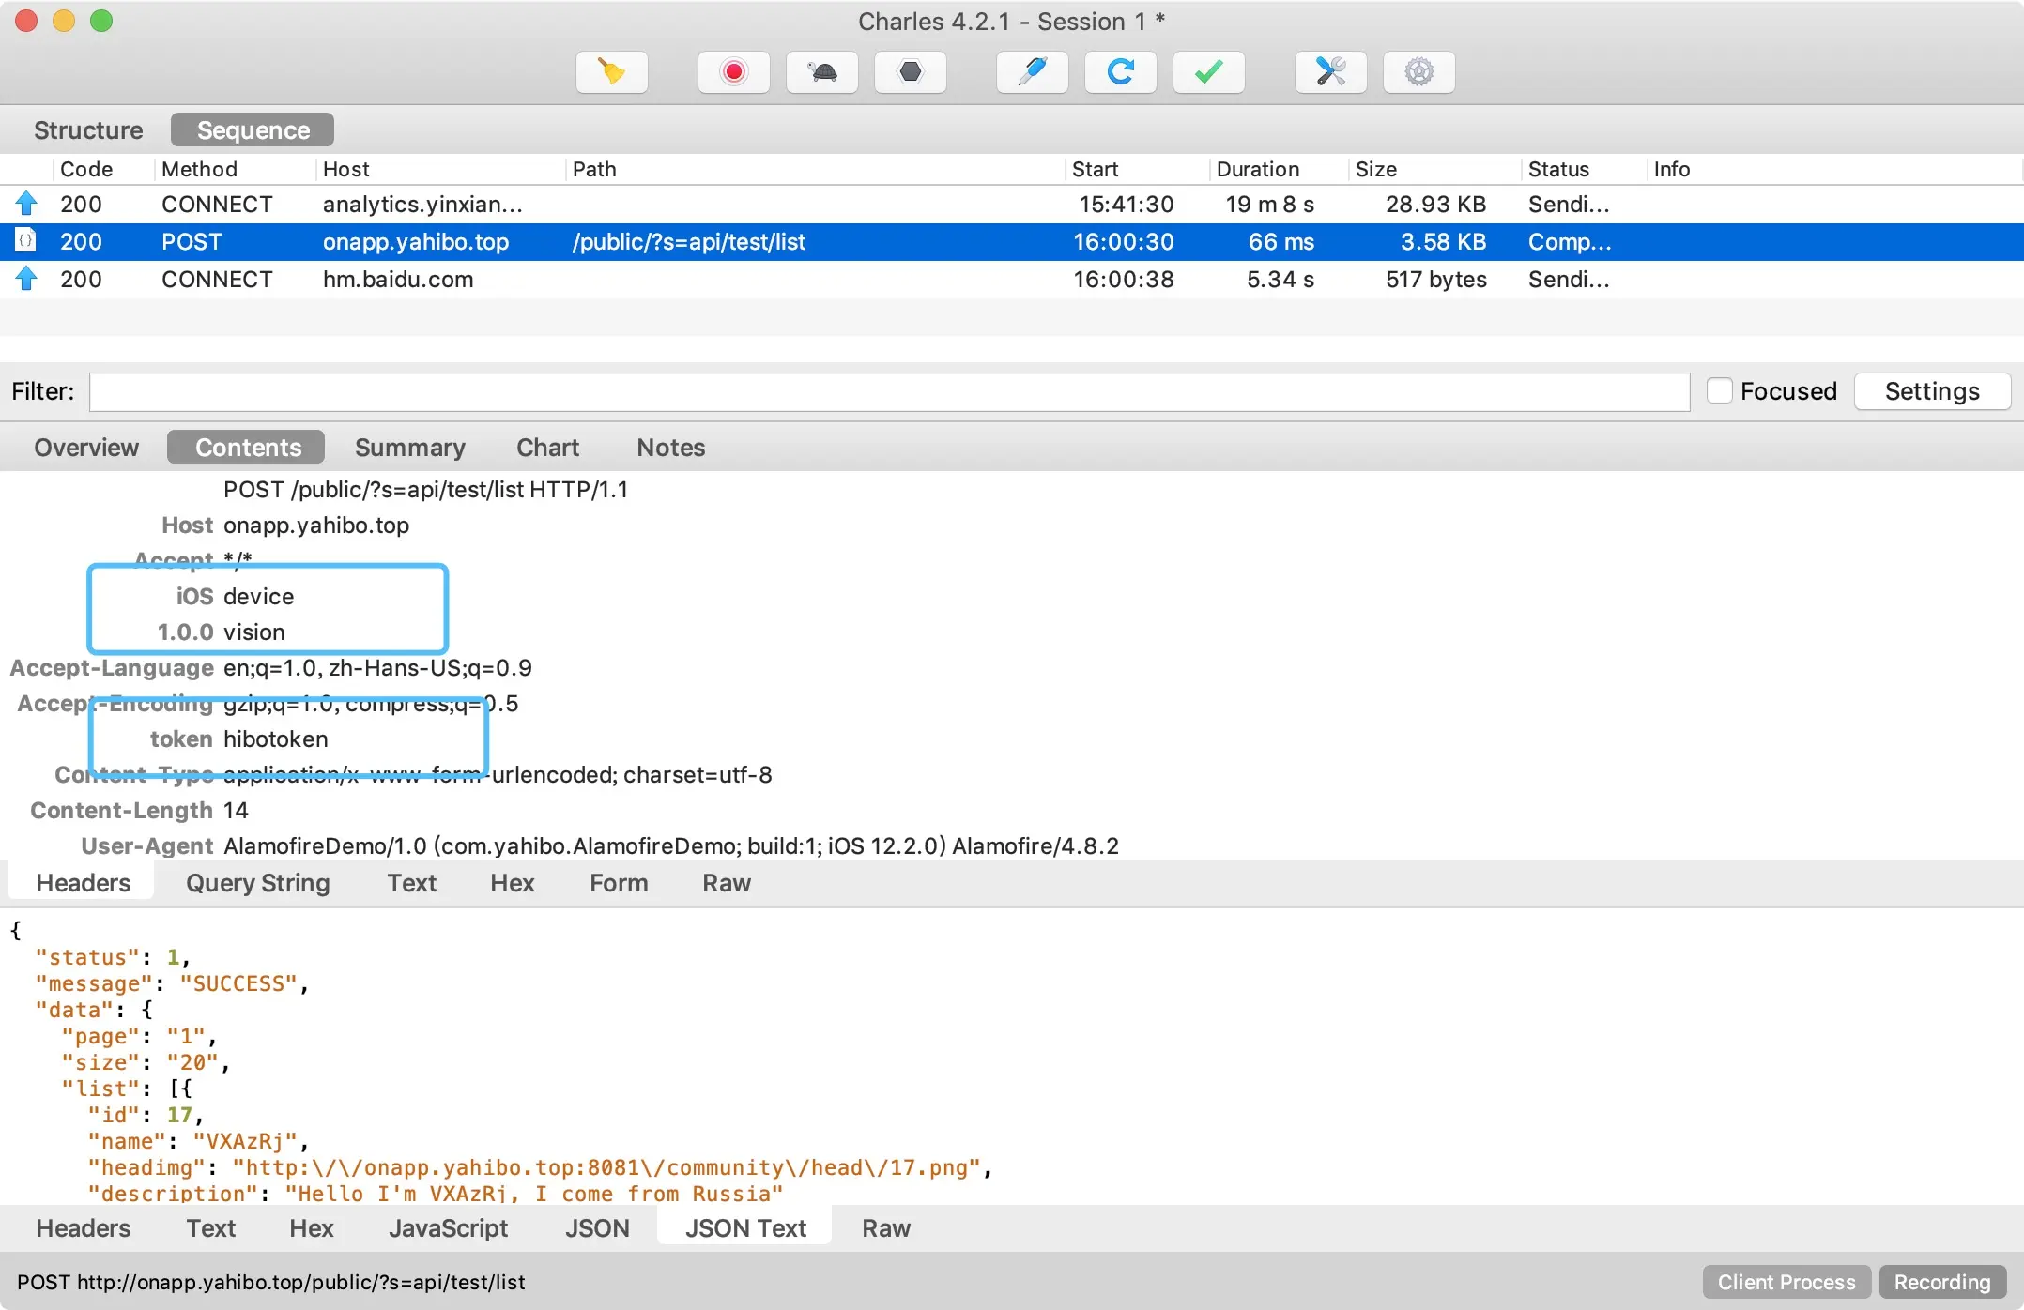Click into the Filter text field
2024x1310 pixels.
[888, 392]
